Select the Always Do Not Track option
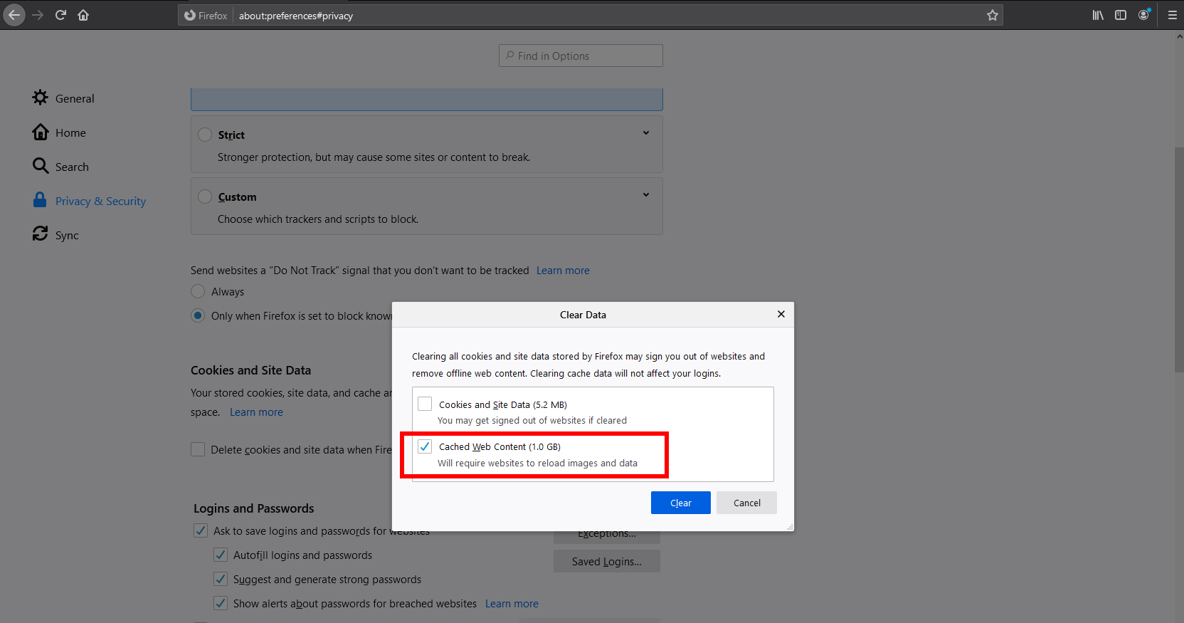 tap(198, 291)
